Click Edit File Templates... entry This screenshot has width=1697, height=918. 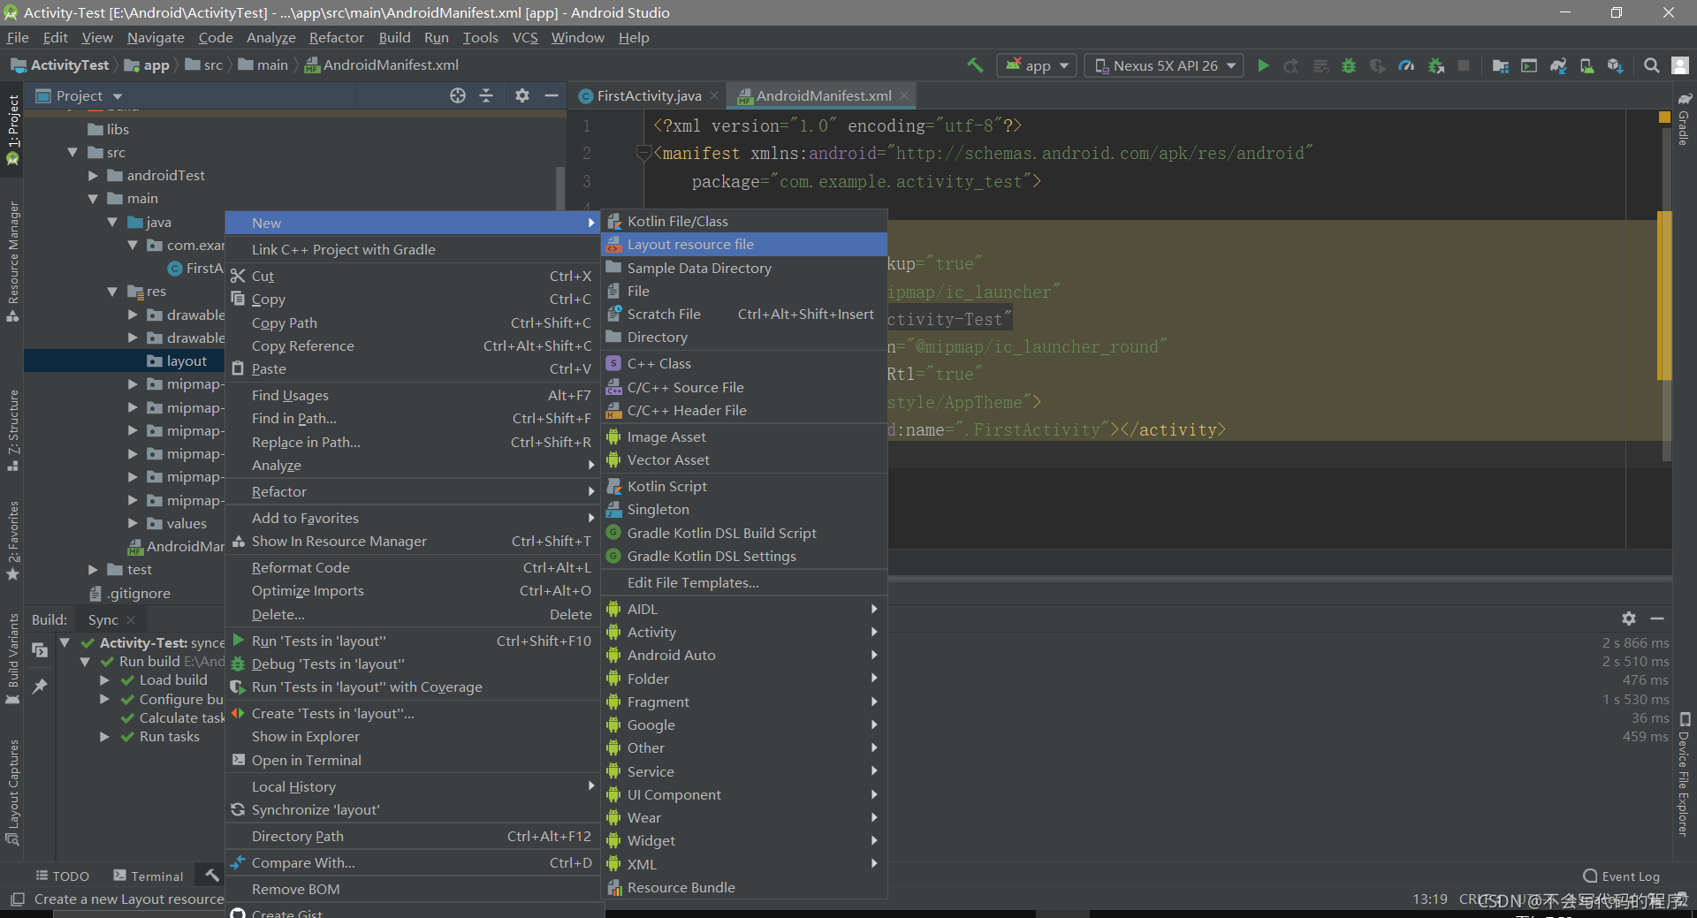[744, 583]
